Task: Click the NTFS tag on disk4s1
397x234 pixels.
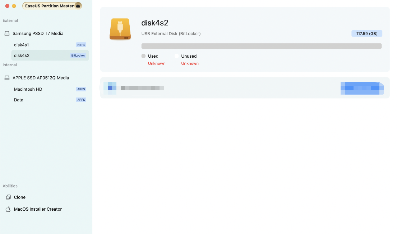Action: point(81,45)
